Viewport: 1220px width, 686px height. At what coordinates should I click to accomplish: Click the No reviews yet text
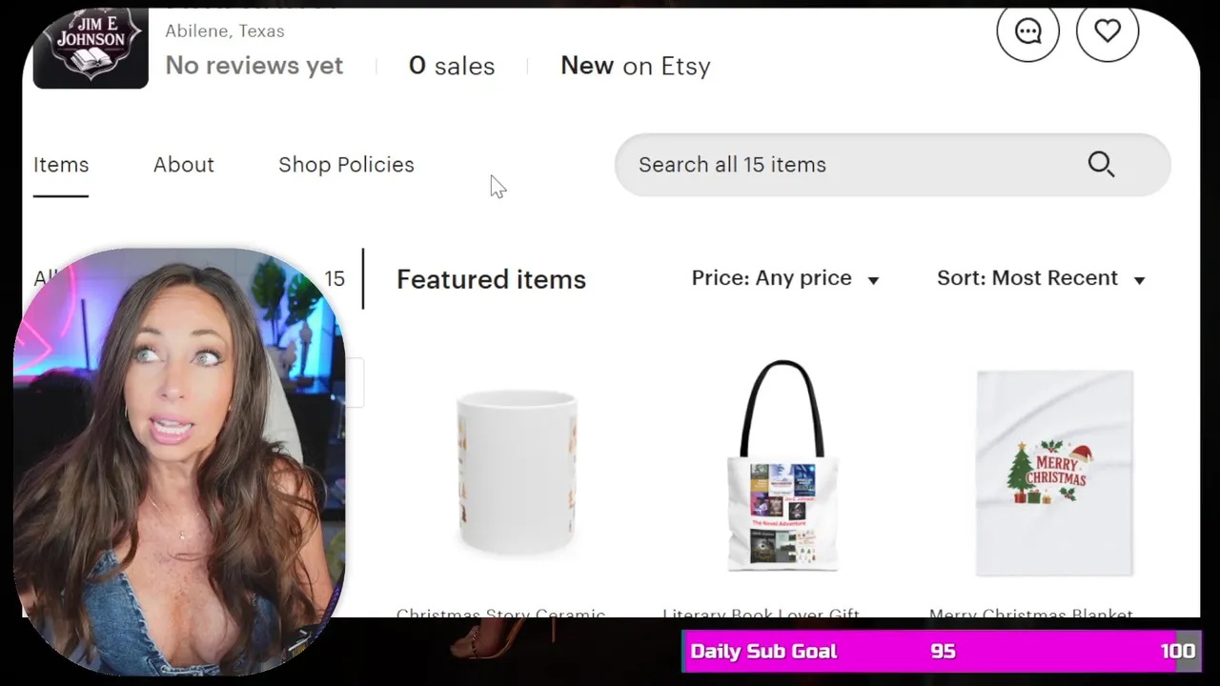tap(254, 66)
